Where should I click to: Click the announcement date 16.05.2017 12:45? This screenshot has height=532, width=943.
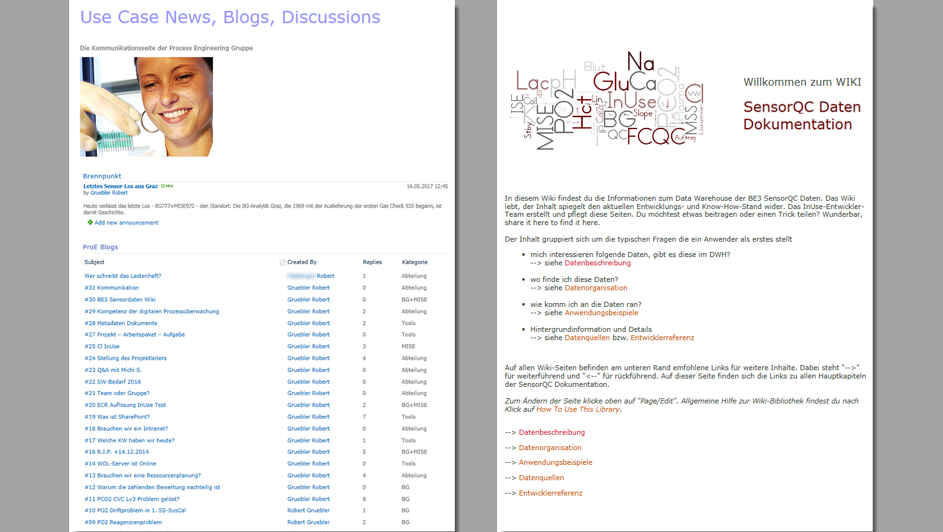pyautogui.click(x=427, y=187)
